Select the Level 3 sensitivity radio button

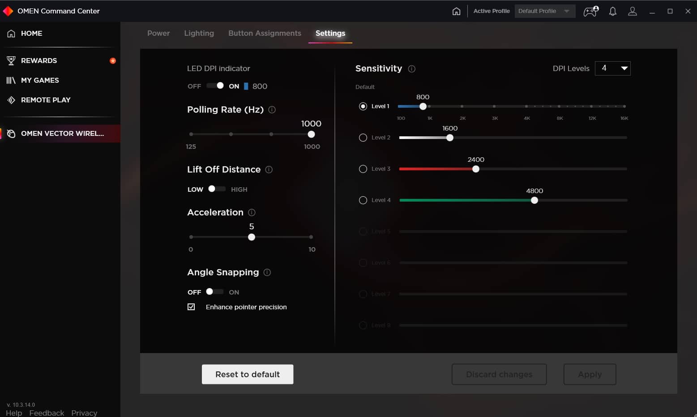pos(363,169)
